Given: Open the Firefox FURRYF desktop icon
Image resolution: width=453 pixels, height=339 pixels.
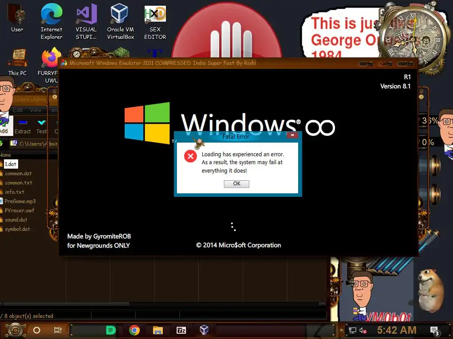Looking at the screenshot, I should click(x=49, y=65).
